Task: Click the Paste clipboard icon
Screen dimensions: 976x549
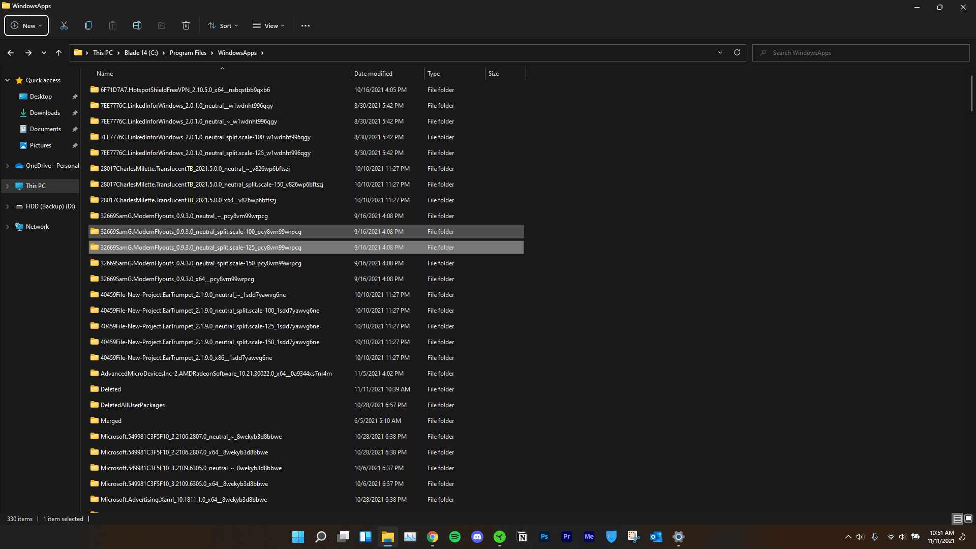Action: [113, 26]
